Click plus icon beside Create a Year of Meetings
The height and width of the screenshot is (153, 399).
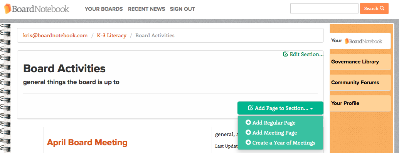(x=248, y=143)
